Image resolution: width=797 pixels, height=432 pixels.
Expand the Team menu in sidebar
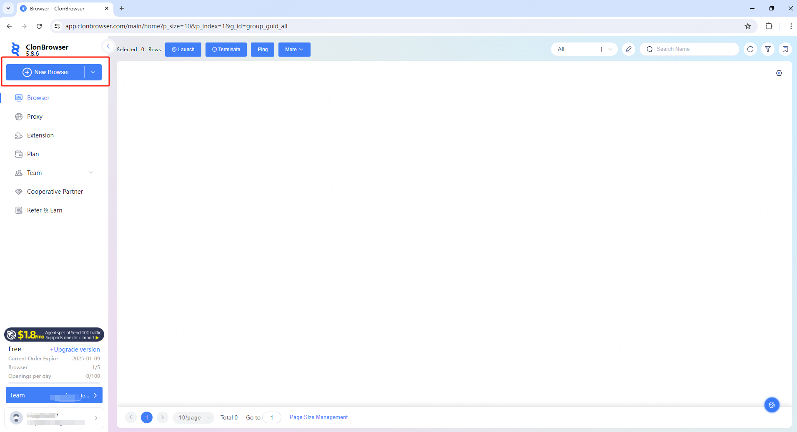point(54,173)
